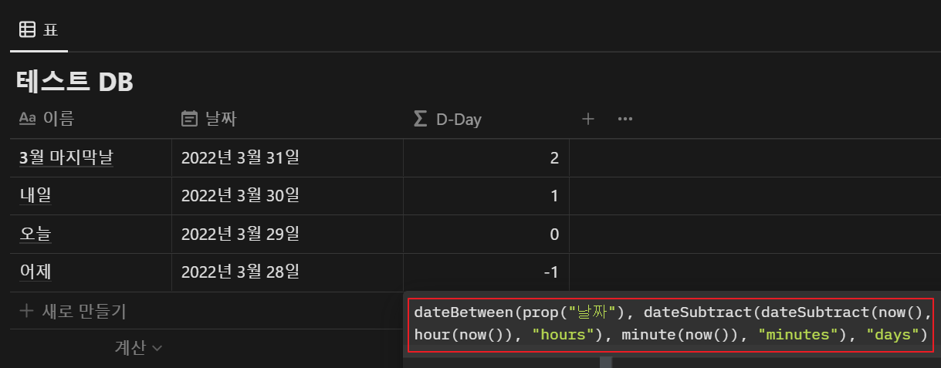
Task: Open the 오늘 row page
Action: tap(36, 234)
